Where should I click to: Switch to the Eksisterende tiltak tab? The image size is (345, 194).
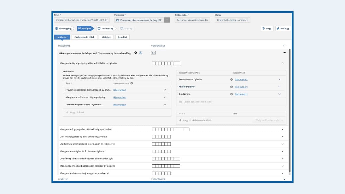(84, 37)
